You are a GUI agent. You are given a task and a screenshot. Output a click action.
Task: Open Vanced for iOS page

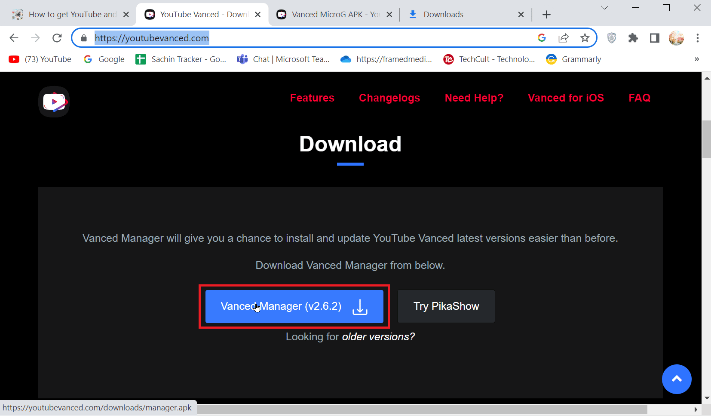tap(566, 98)
